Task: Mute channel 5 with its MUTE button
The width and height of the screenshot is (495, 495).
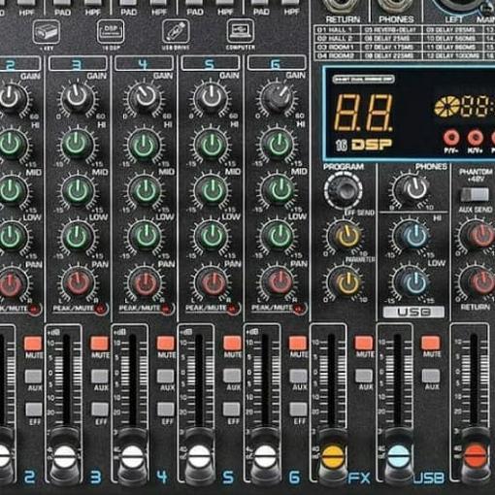Action: (232, 344)
